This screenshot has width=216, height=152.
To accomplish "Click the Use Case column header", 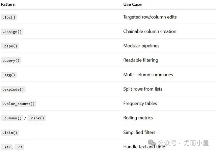I will [132, 4].
